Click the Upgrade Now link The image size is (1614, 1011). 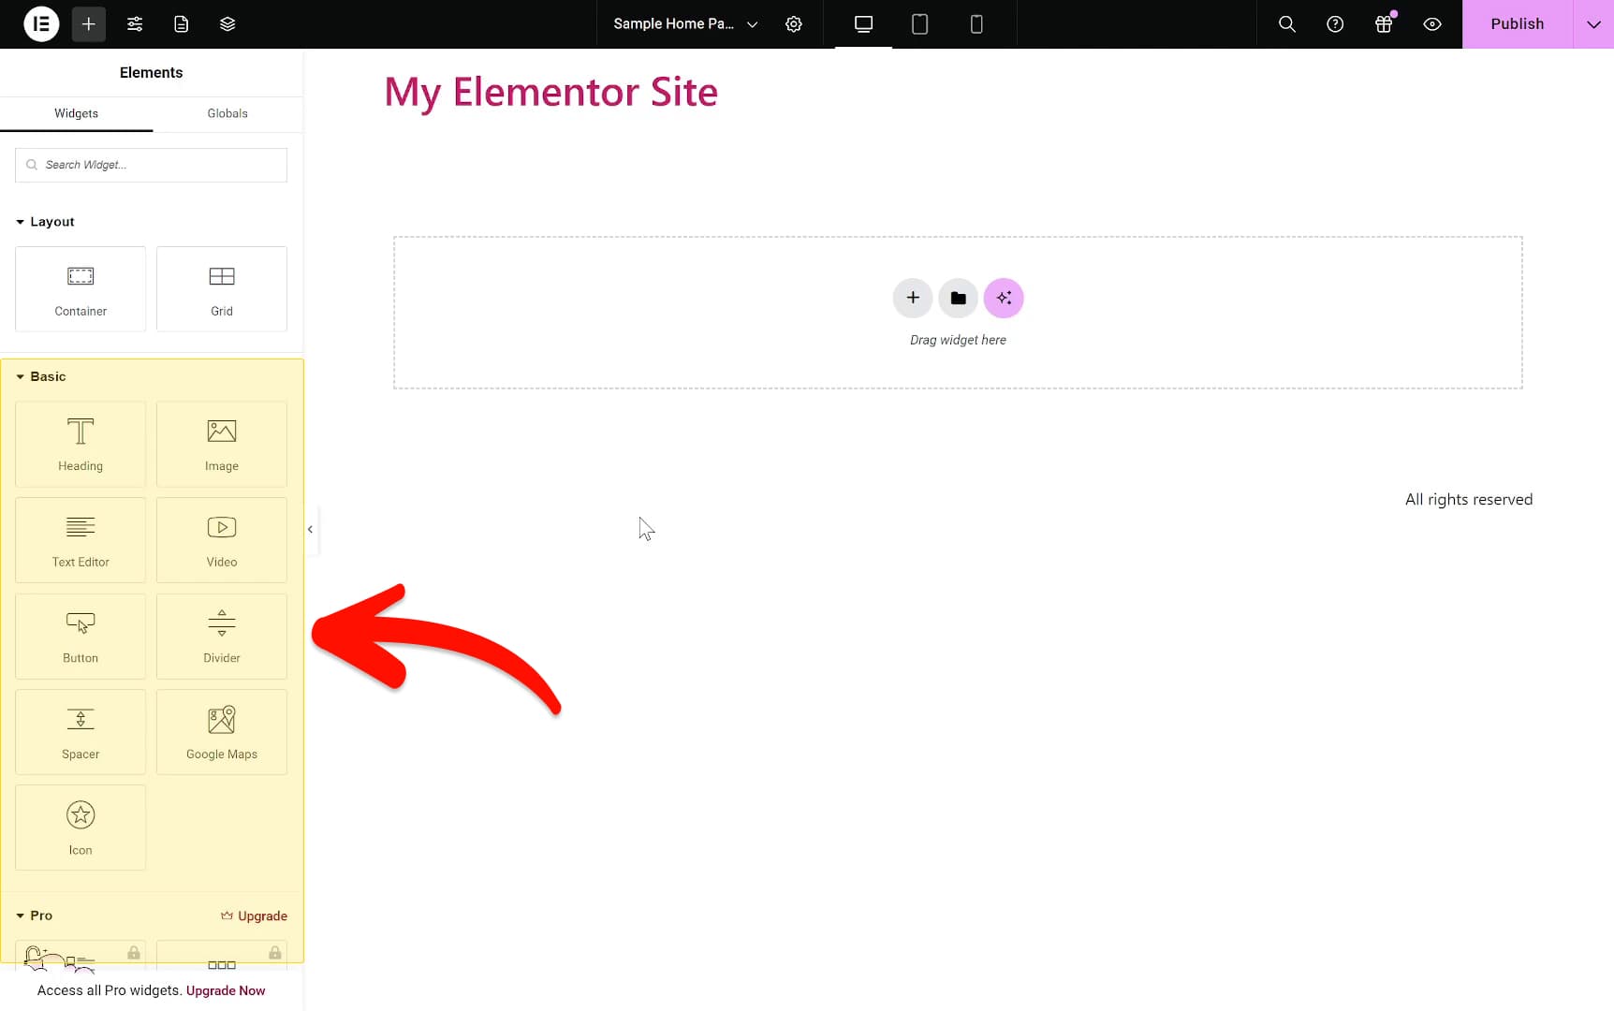coord(226,990)
